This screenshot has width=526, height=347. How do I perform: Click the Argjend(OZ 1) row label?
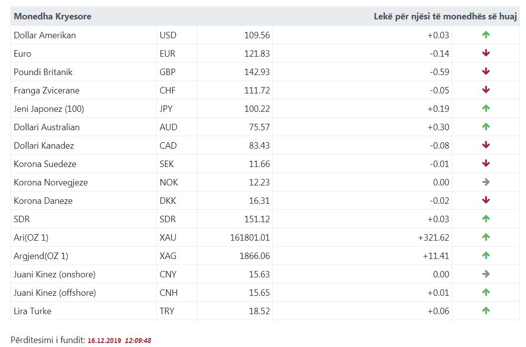41,256
